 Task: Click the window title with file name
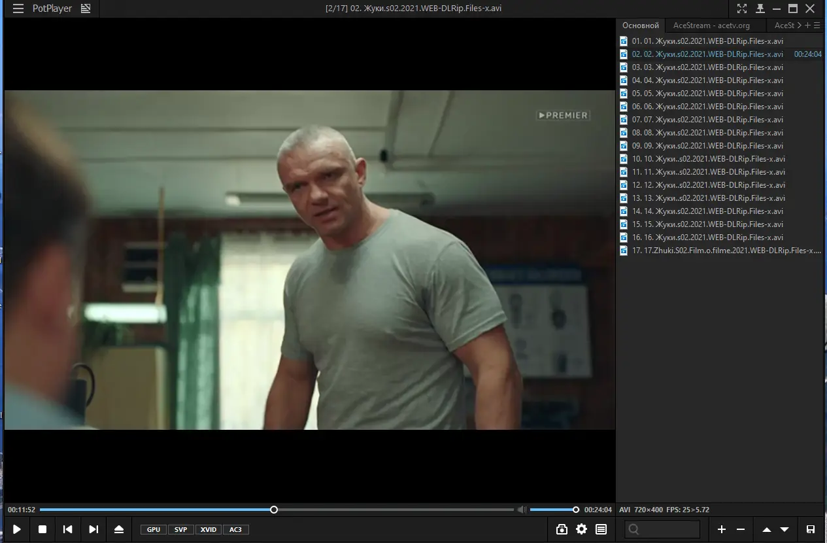click(413, 9)
